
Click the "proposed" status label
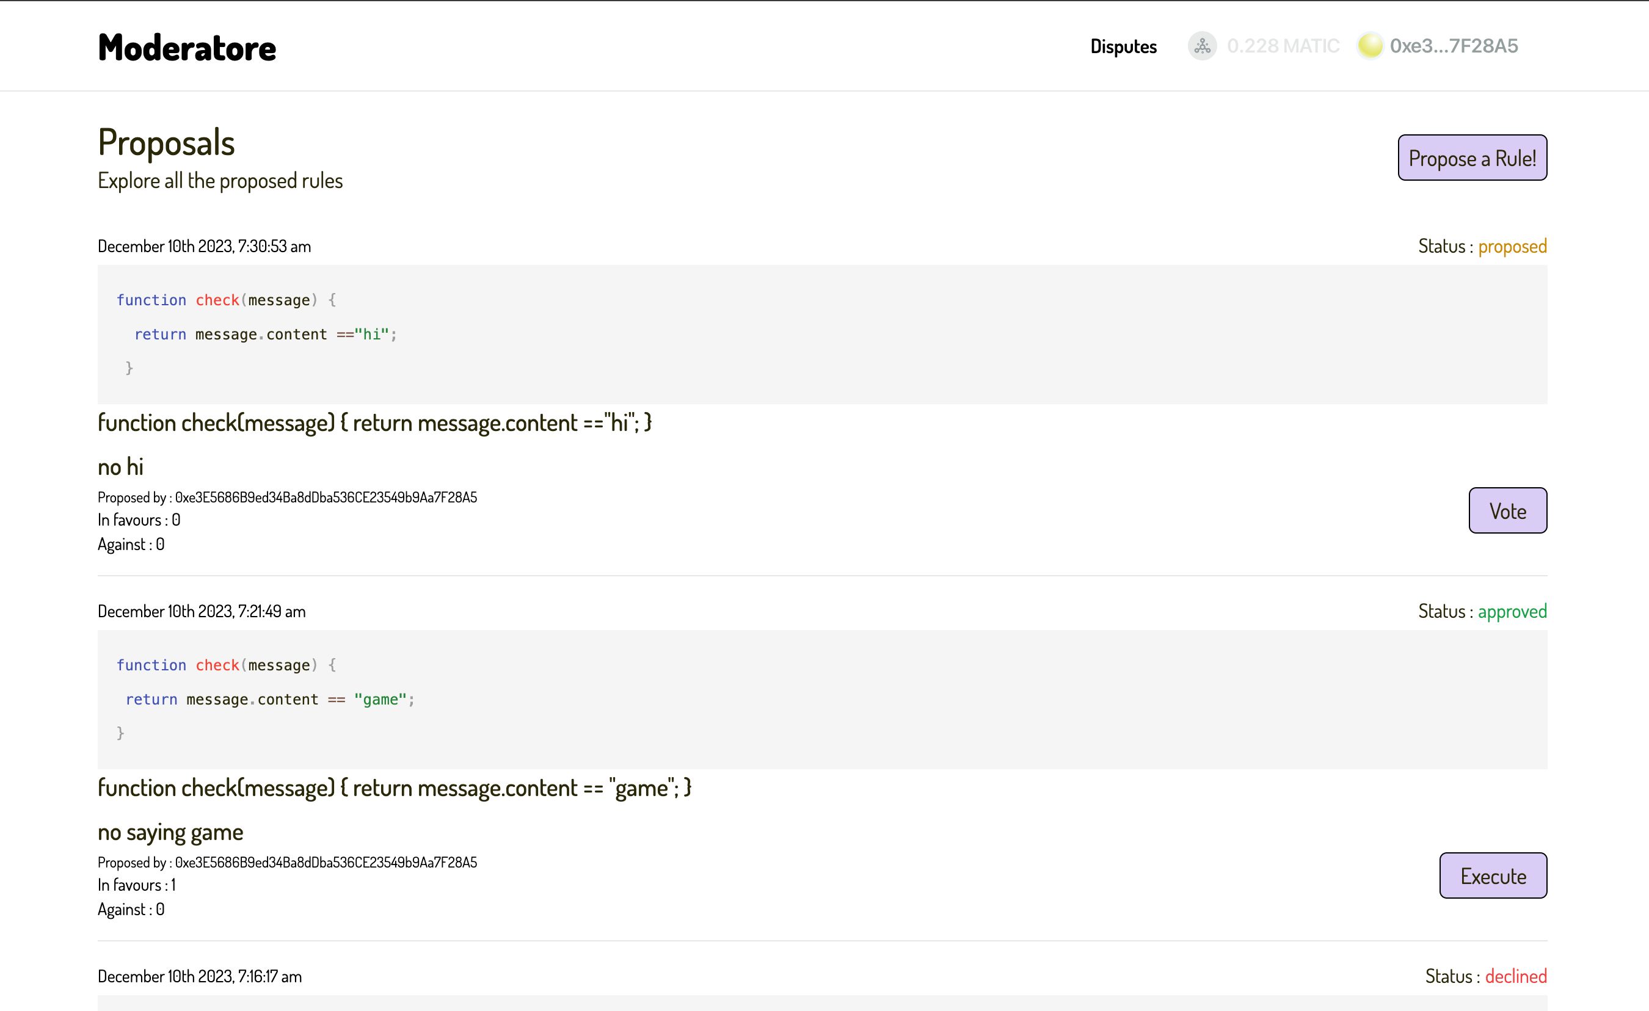pos(1512,246)
